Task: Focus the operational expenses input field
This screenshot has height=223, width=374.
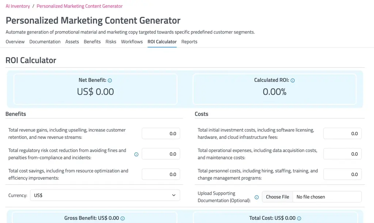Action: 342,154
